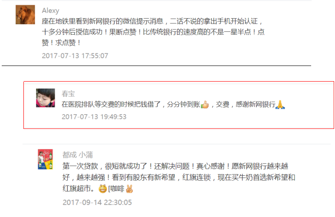Open the username 都成 小蒲
The image size is (335, 217).
click(x=78, y=155)
